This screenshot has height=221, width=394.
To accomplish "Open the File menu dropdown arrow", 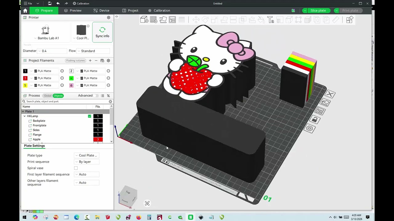I will point(38,3).
